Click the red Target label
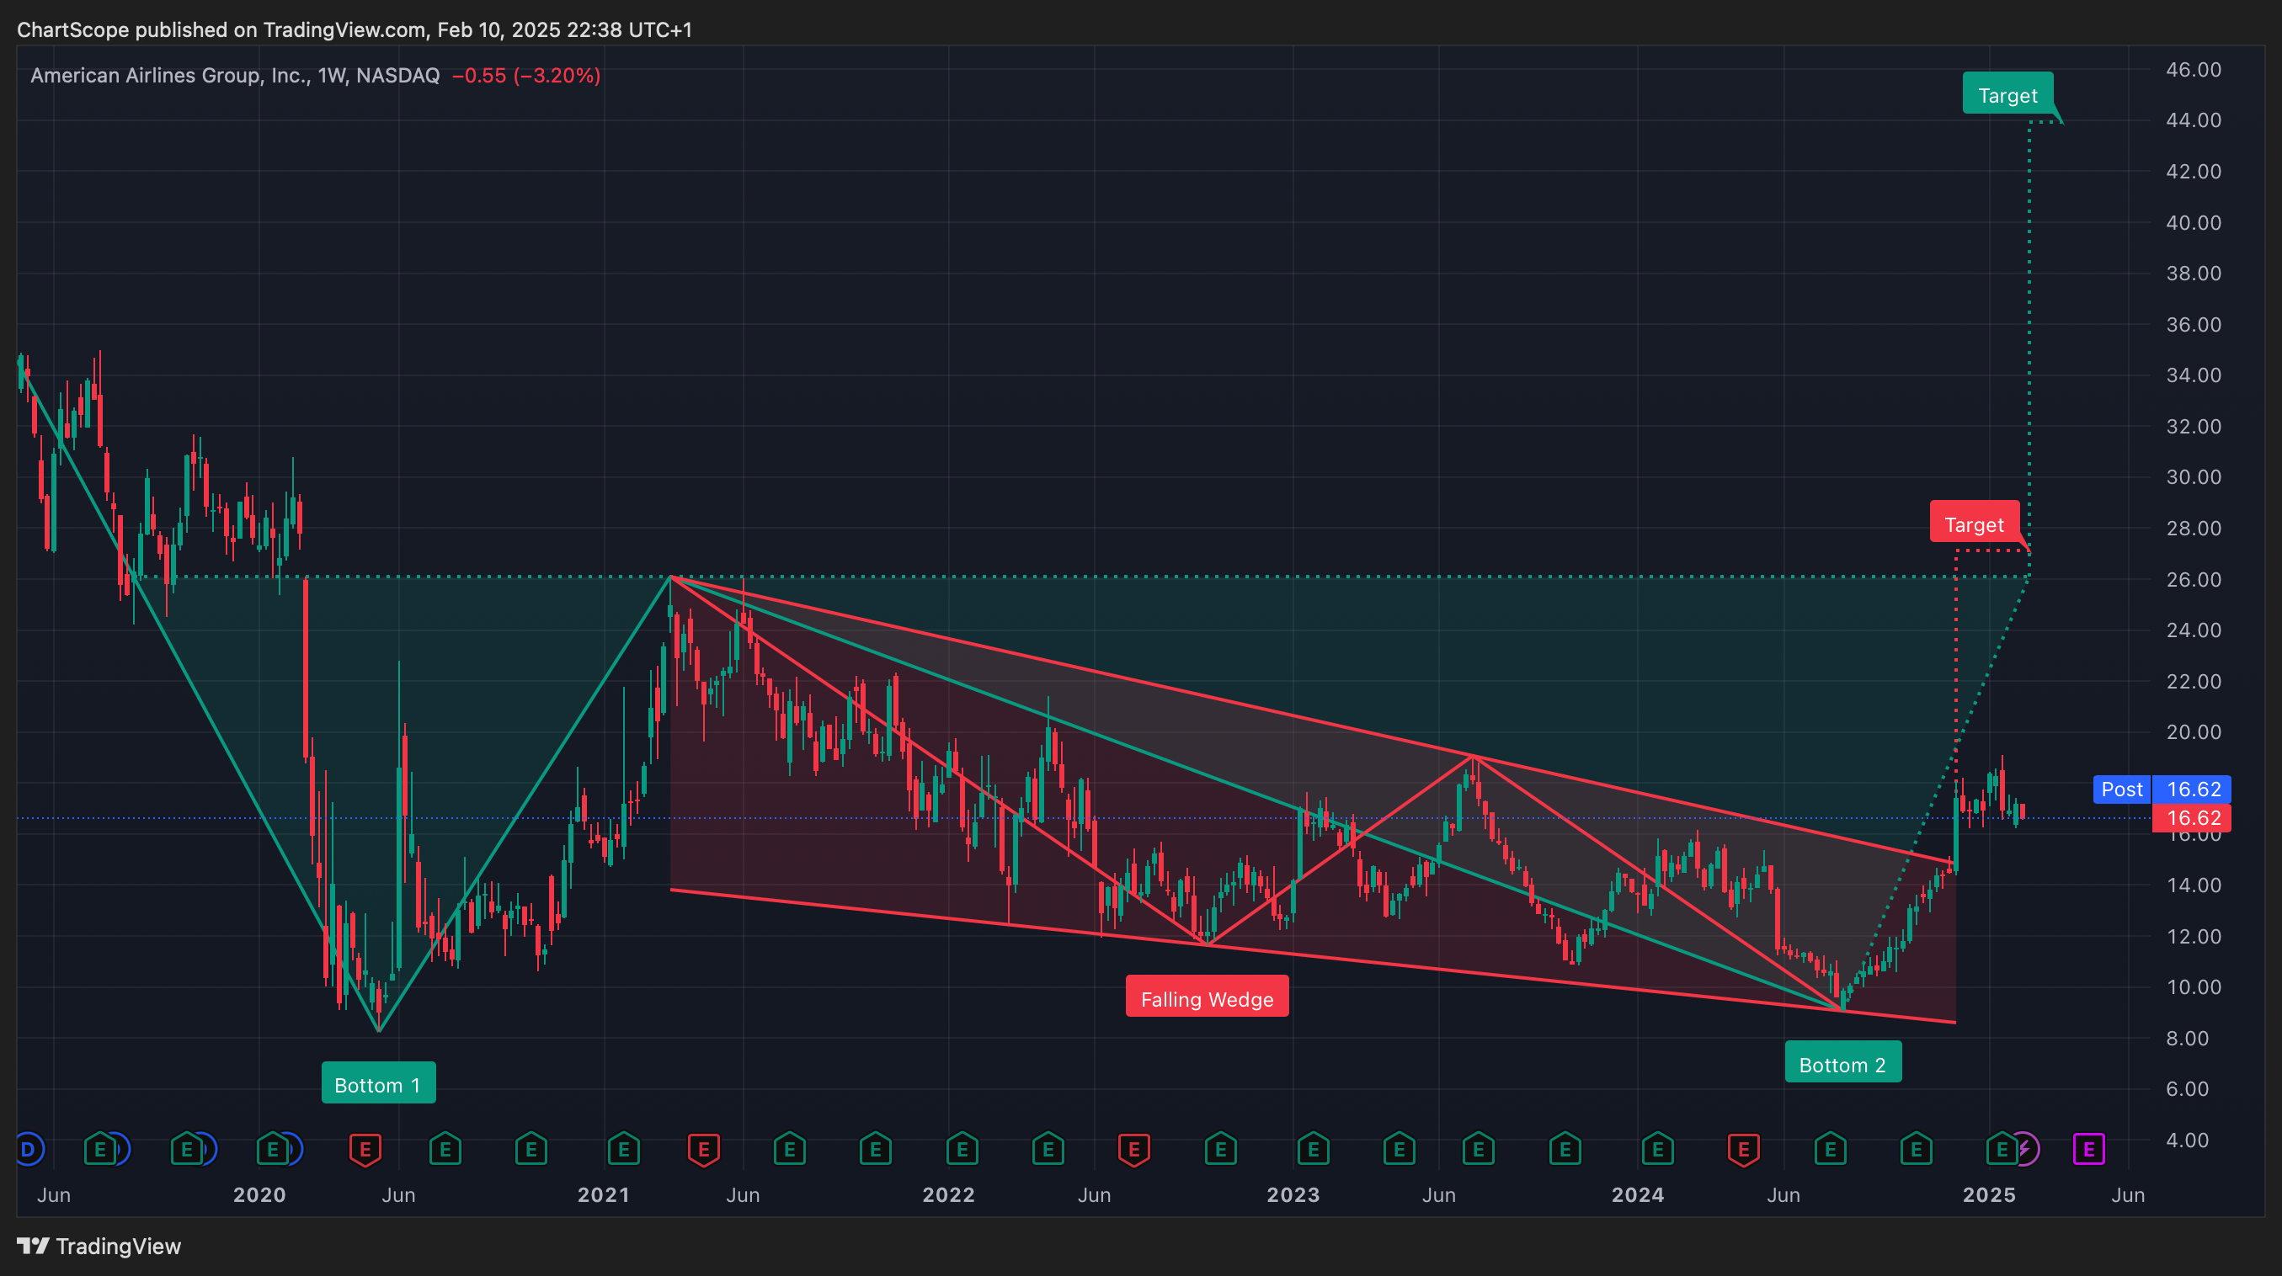 click(x=1974, y=524)
